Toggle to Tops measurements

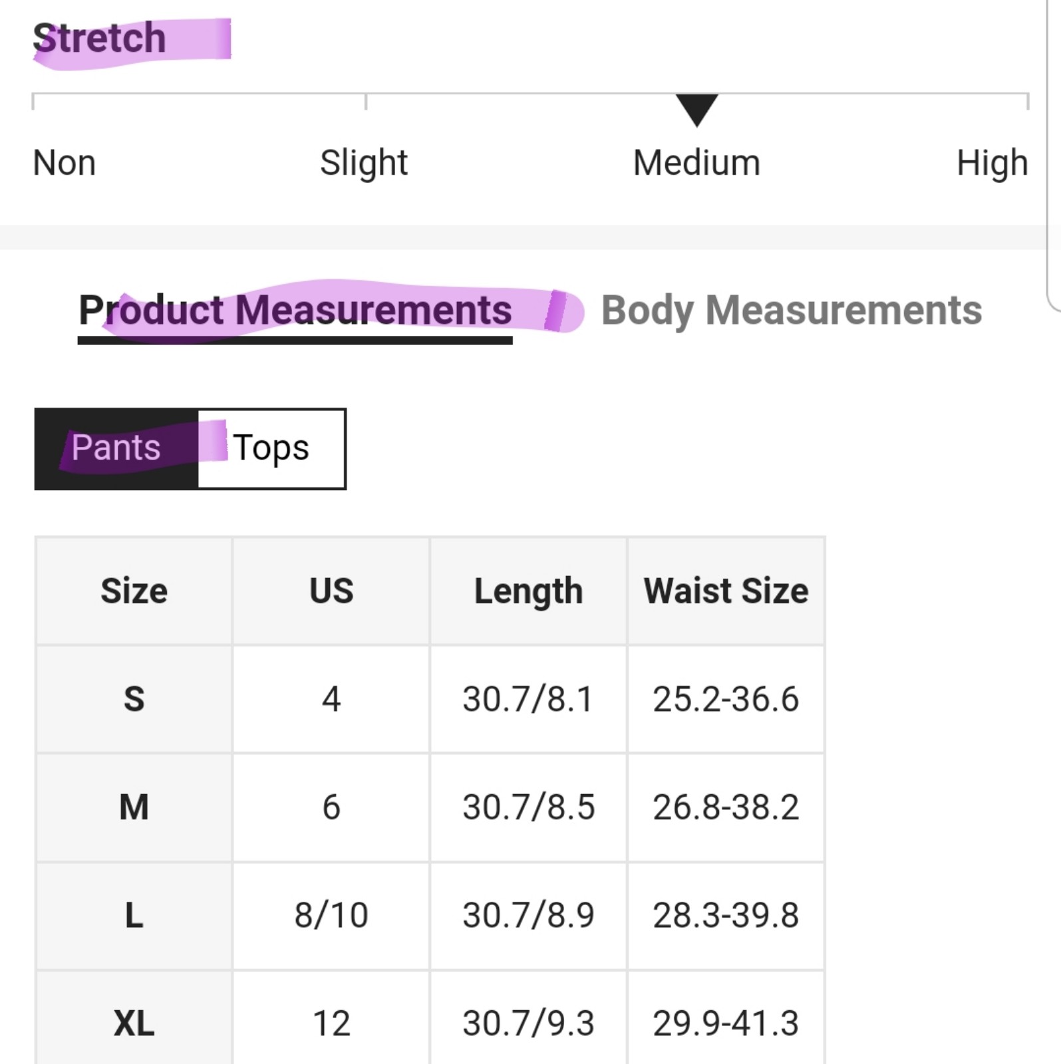coord(271,448)
